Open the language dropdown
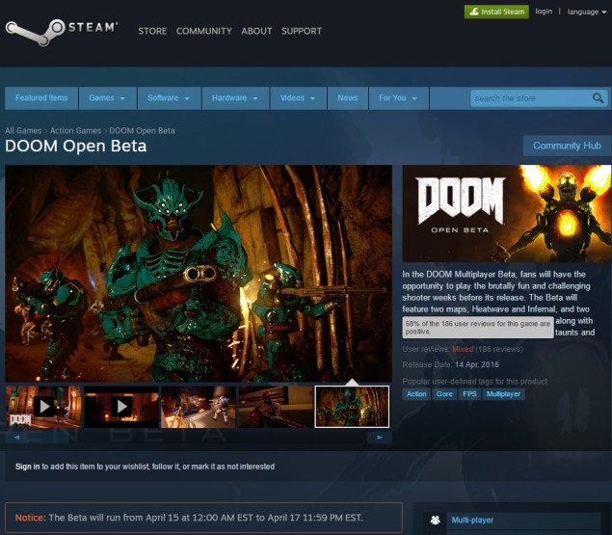612x535 pixels. click(x=587, y=12)
